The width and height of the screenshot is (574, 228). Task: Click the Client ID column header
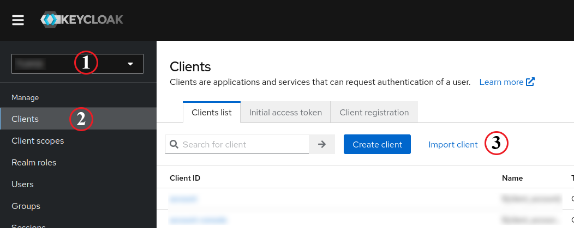coord(185,178)
